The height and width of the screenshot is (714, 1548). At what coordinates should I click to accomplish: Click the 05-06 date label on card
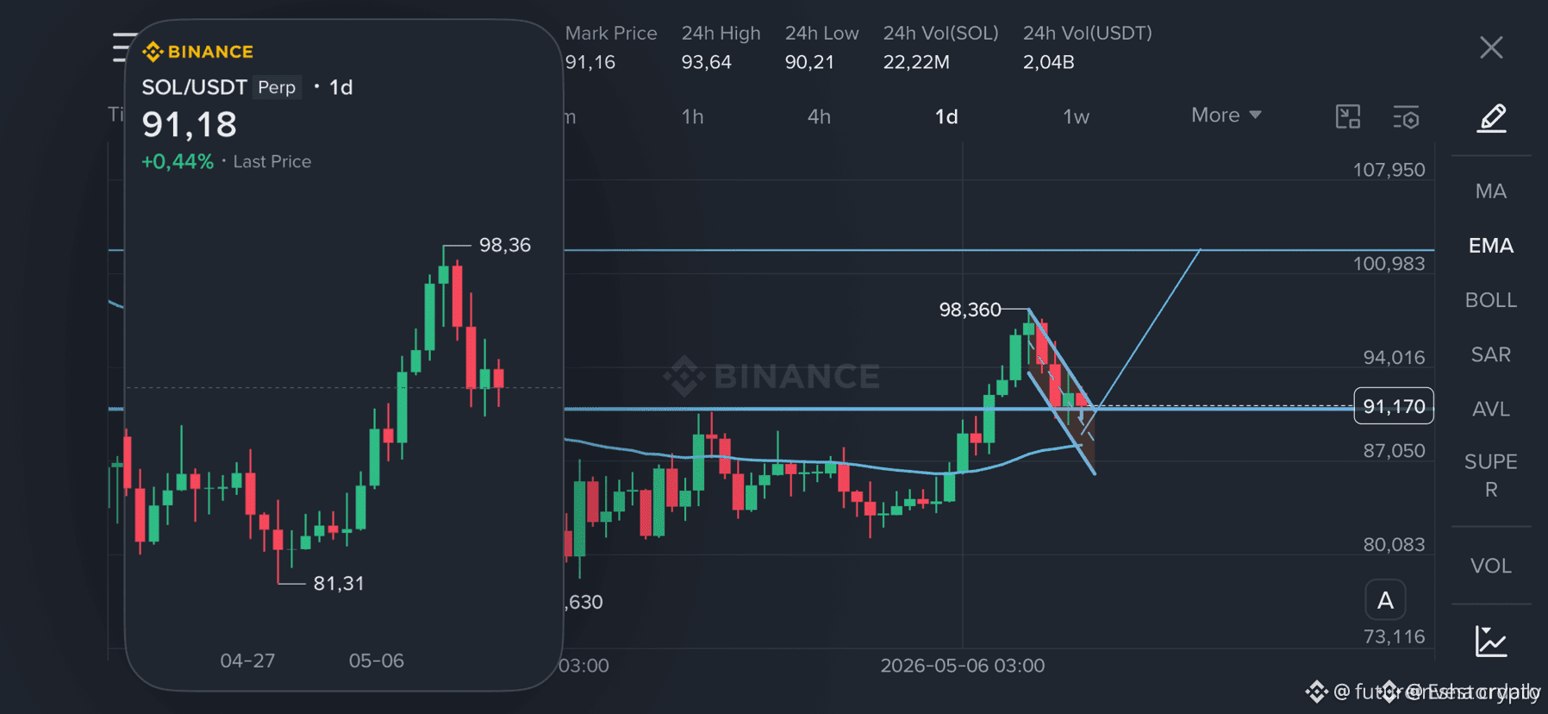click(376, 661)
